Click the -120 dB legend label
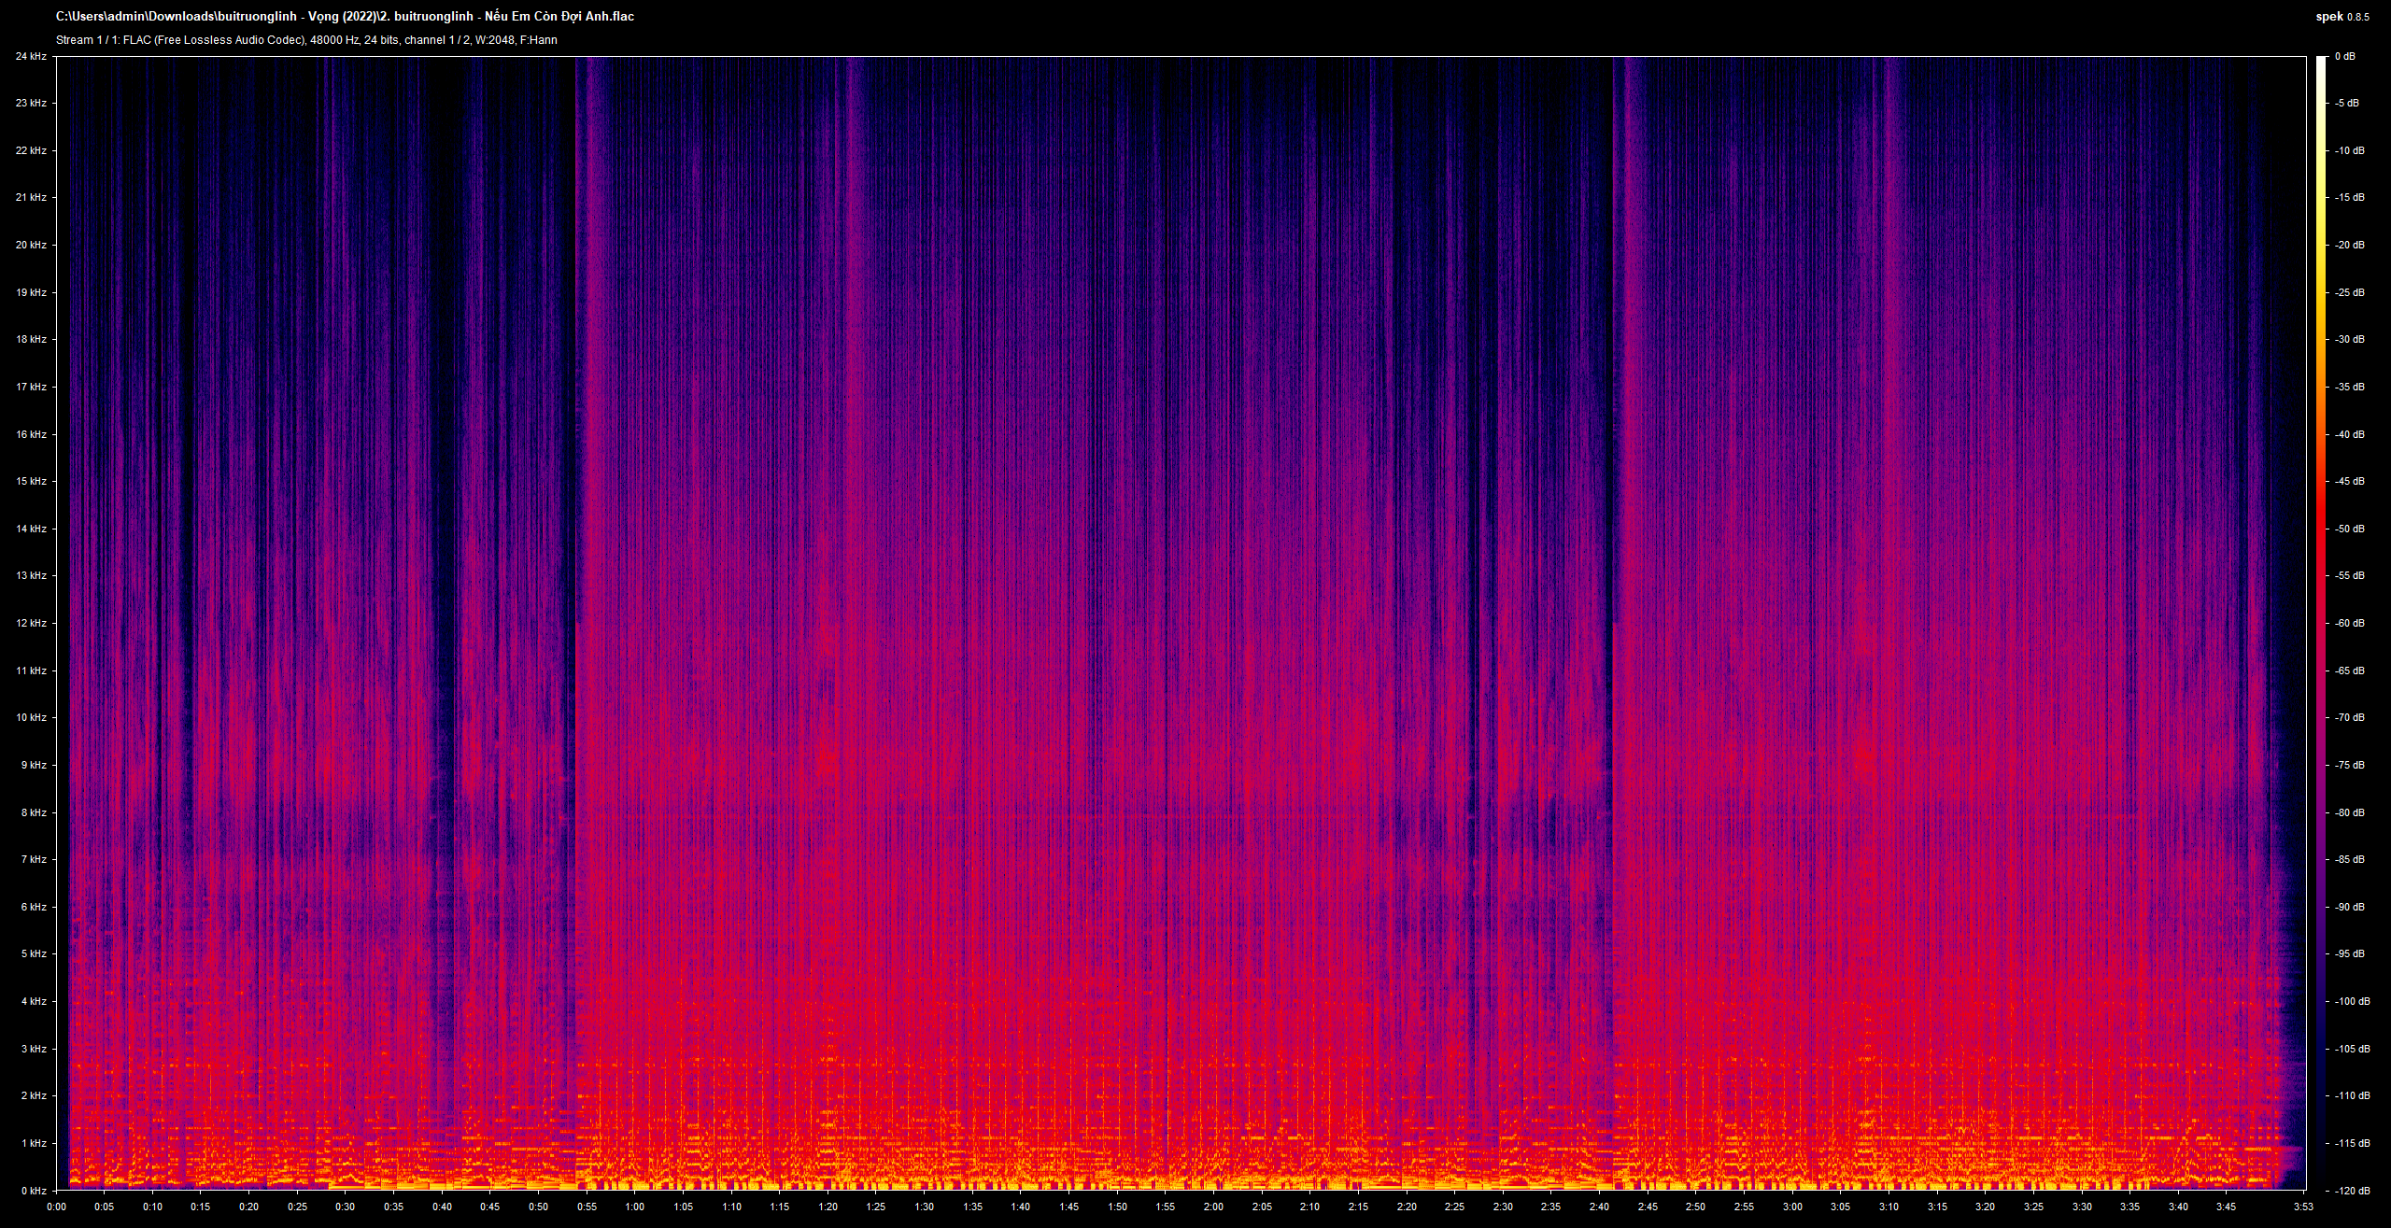This screenshot has width=2391, height=1228. tap(2353, 1191)
